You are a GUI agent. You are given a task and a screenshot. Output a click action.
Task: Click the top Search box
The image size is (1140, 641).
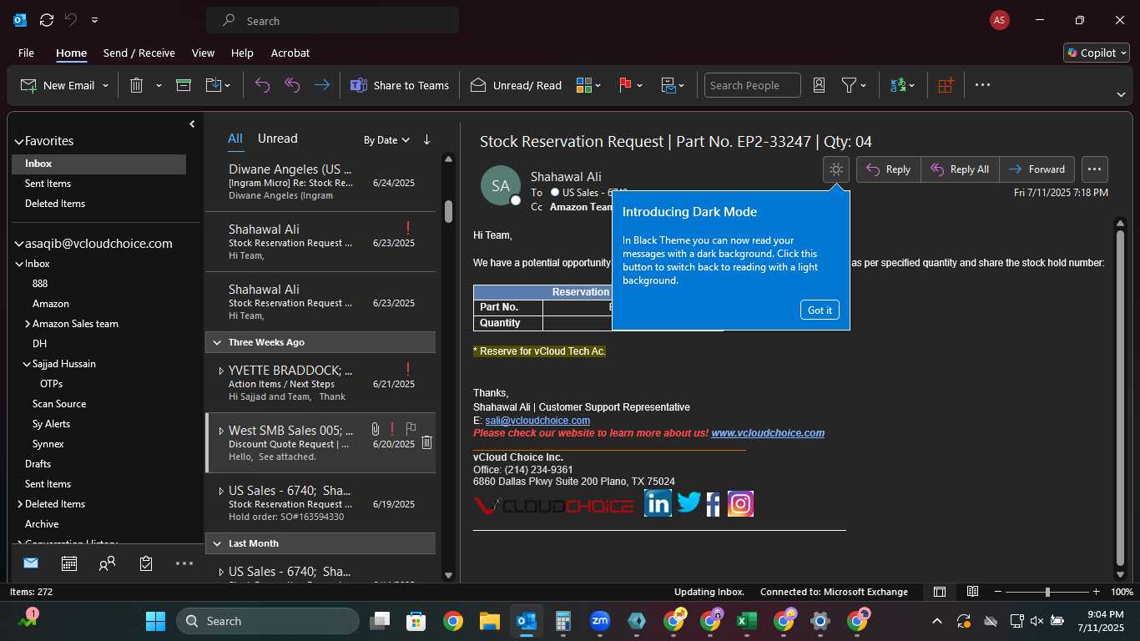coord(332,21)
